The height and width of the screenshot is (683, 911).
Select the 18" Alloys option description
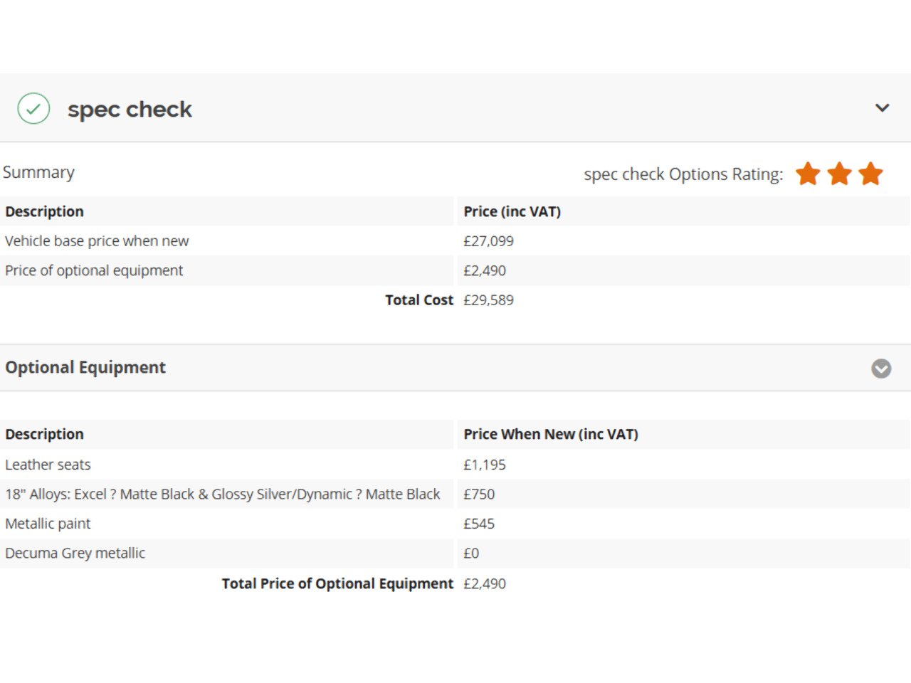pos(223,494)
